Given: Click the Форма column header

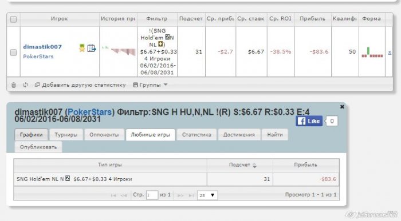Looking at the screenshot, I should 371,19.
